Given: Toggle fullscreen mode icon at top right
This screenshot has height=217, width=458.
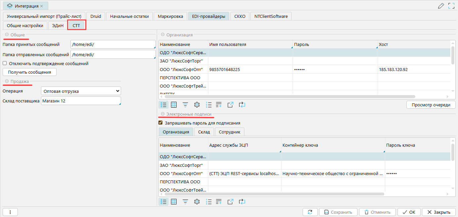Looking at the screenshot, I should tap(451, 6).
